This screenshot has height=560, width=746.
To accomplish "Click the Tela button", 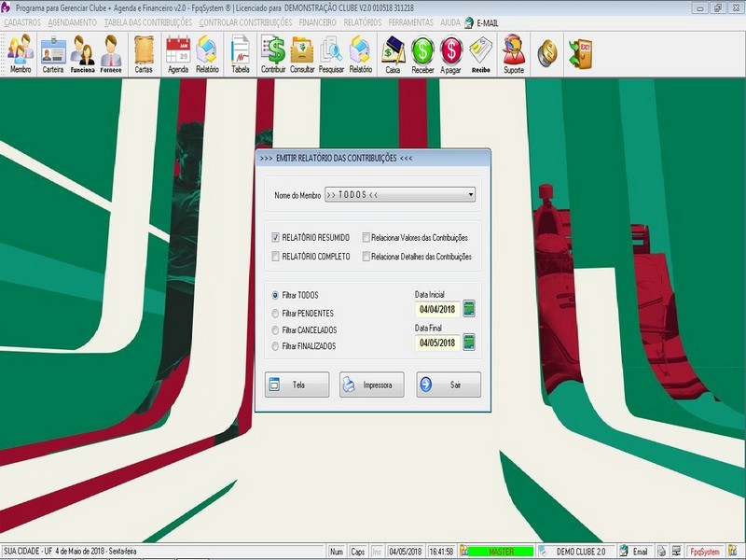I will [x=297, y=385].
